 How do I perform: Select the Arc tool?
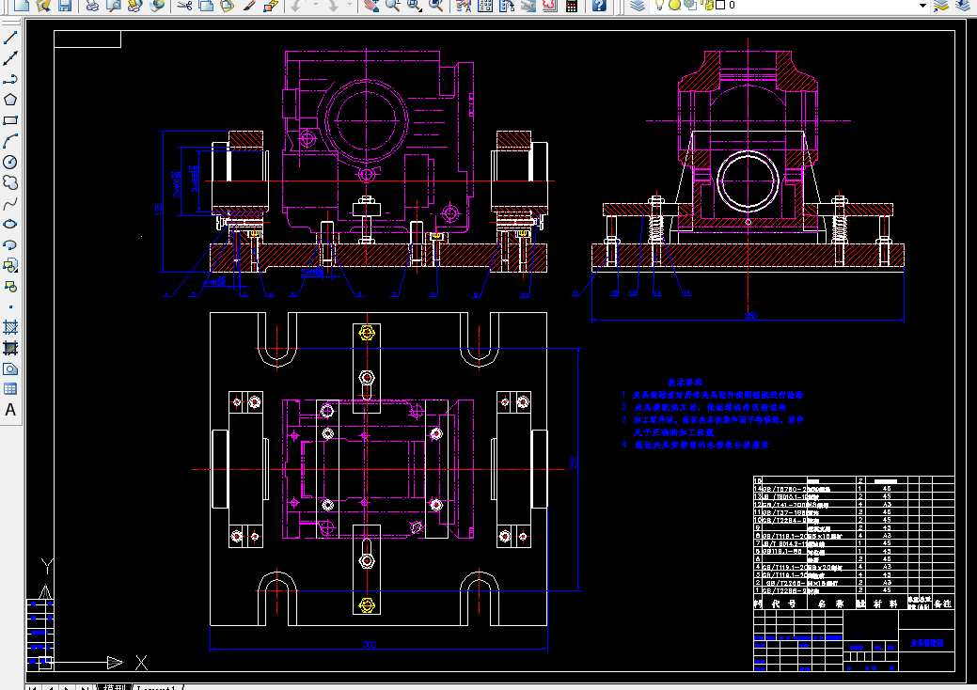click(10, 141)
